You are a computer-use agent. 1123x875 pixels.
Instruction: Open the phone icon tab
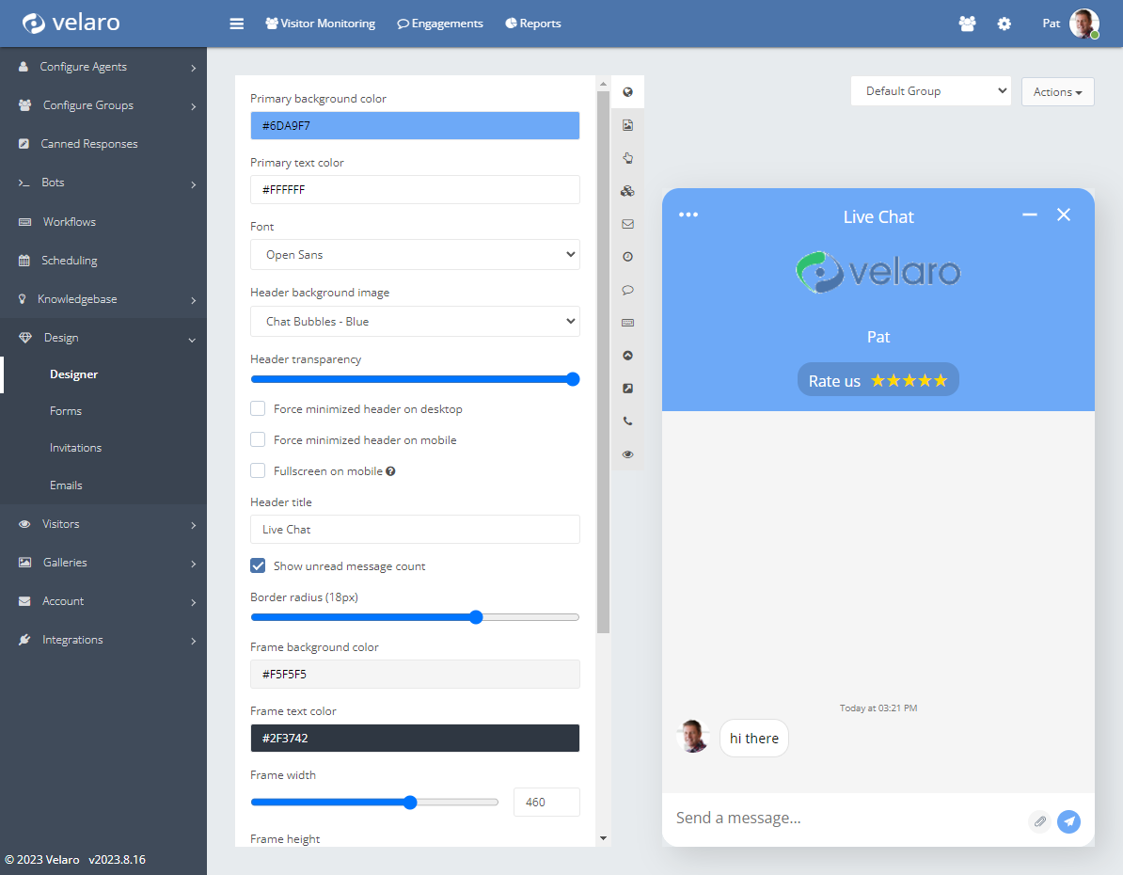[x=627, y=422]
